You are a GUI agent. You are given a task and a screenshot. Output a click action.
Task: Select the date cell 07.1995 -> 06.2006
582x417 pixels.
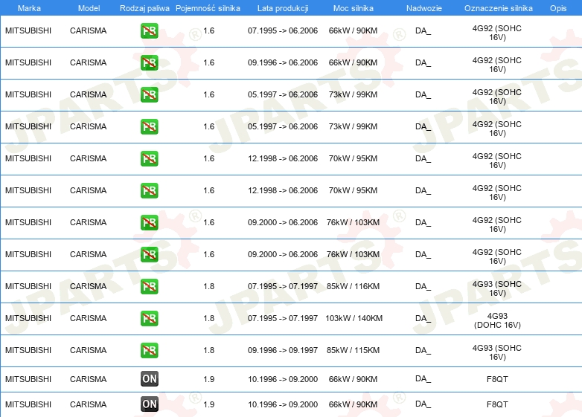click(x=283, y=30)
